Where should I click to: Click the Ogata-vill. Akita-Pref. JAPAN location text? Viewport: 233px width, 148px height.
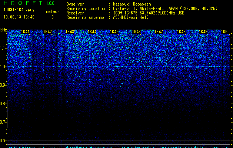tap(165, 9)
